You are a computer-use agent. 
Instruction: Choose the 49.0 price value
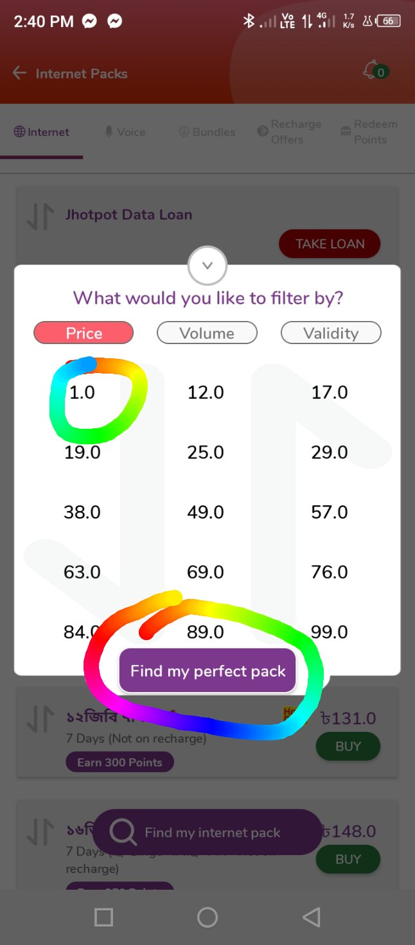point(206,512)
